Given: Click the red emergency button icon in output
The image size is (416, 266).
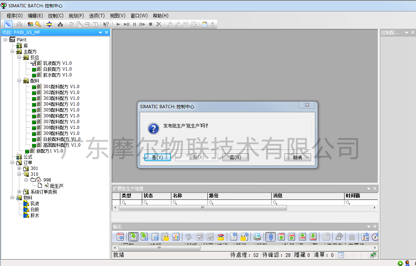Looking at the screenshot, I should tap(221, 236).
